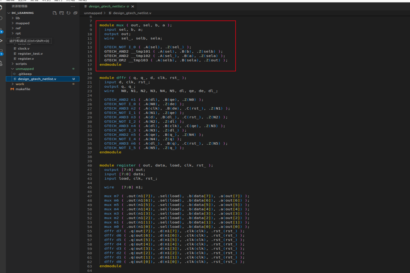
Task: Switch to the design_gtech_netlist.v tab
Action: coord(106,6)
